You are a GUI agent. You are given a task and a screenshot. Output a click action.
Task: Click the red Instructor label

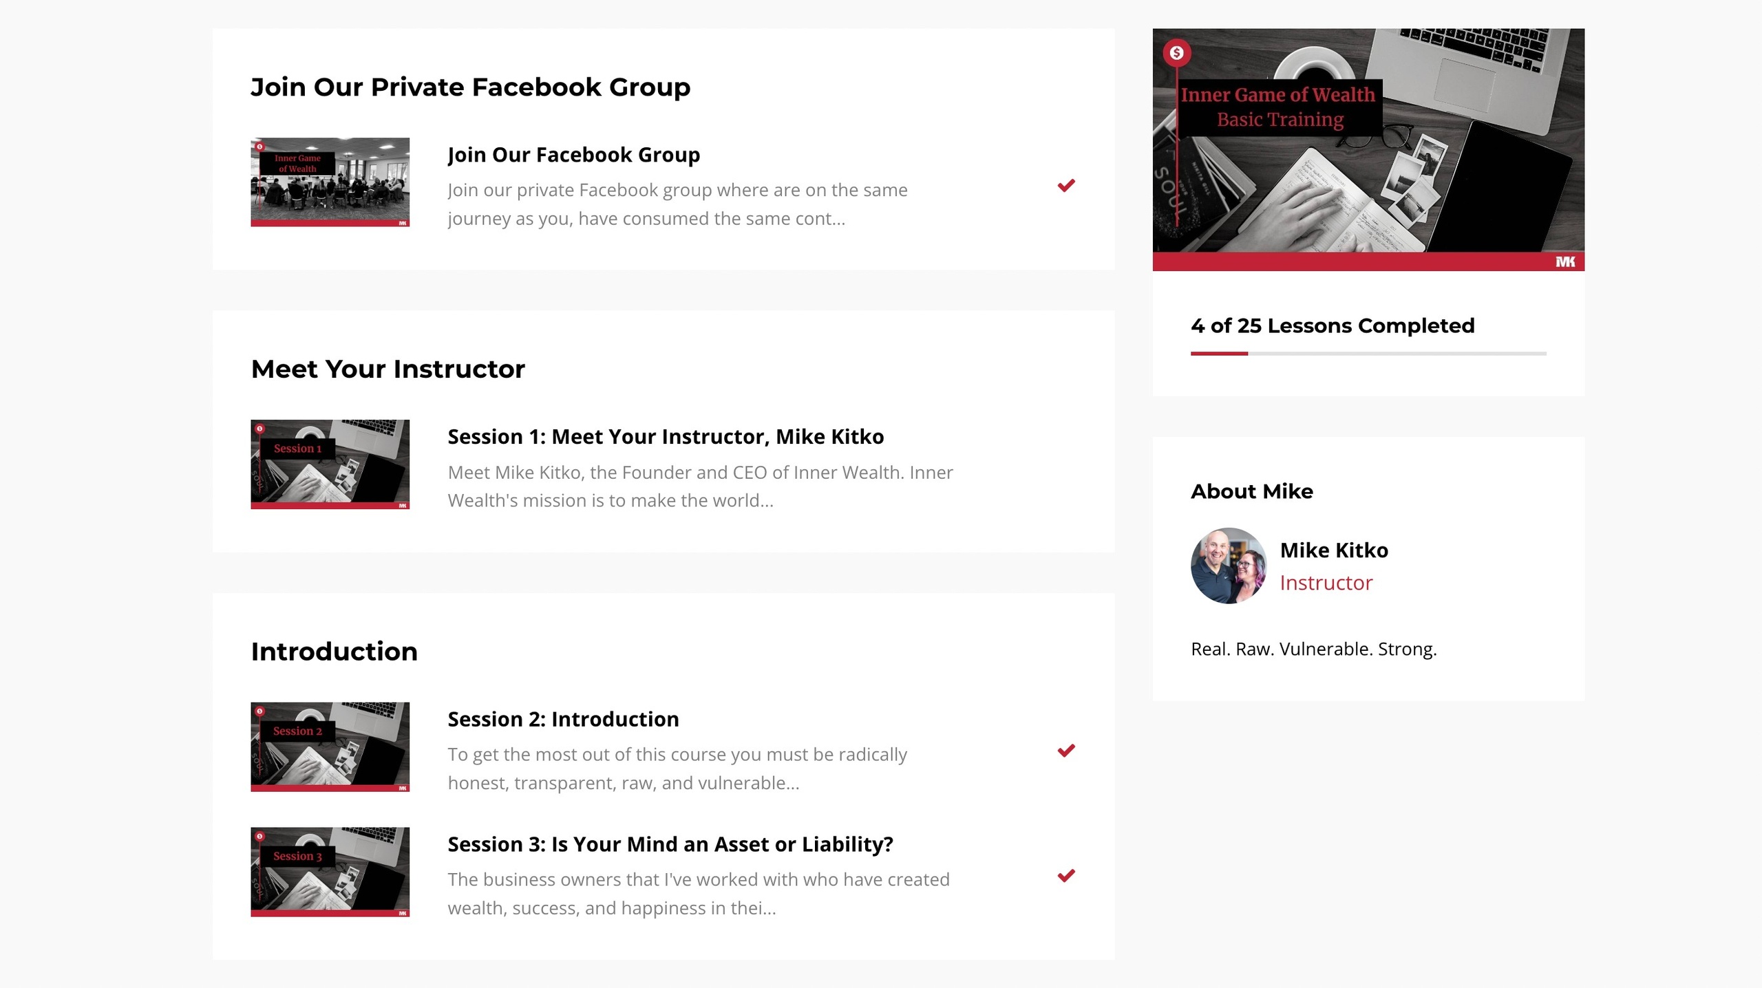1326,583
